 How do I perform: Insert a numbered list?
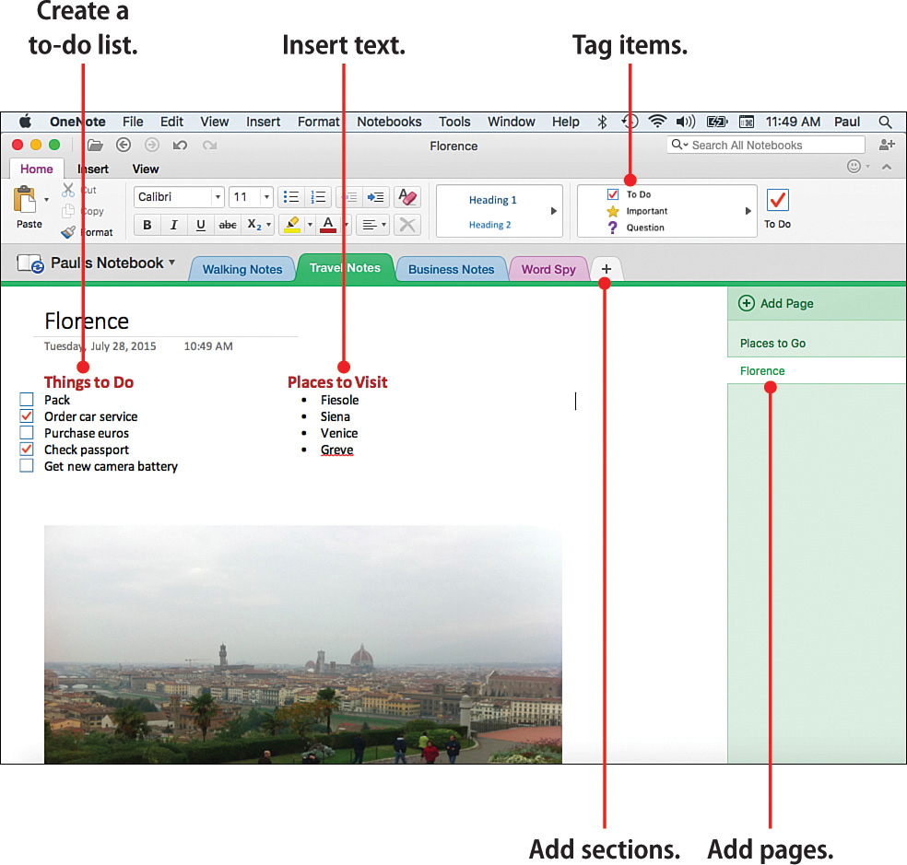pyautogui.click(x=318, y=197)
